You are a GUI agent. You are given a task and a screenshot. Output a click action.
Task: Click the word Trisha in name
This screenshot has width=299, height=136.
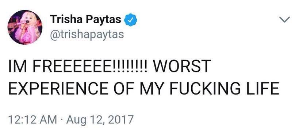(66, 19)
